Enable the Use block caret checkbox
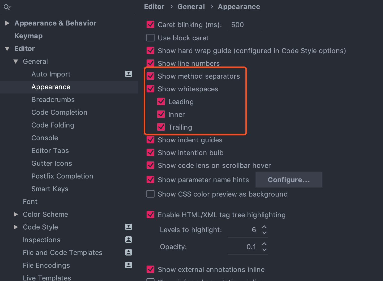Image resolution: width=383 pixels, height=281 pixels. 151,38
